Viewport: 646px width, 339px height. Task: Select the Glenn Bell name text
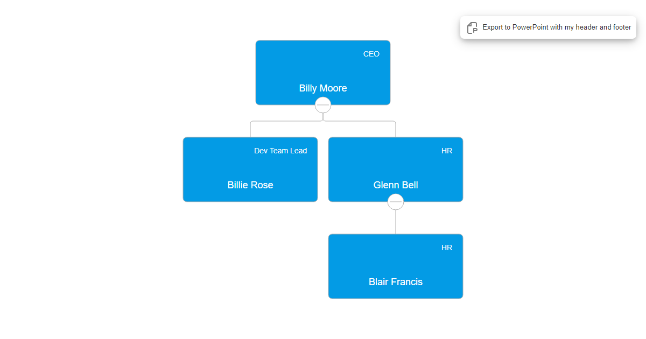pyautogui.click(x=395, y=185)
